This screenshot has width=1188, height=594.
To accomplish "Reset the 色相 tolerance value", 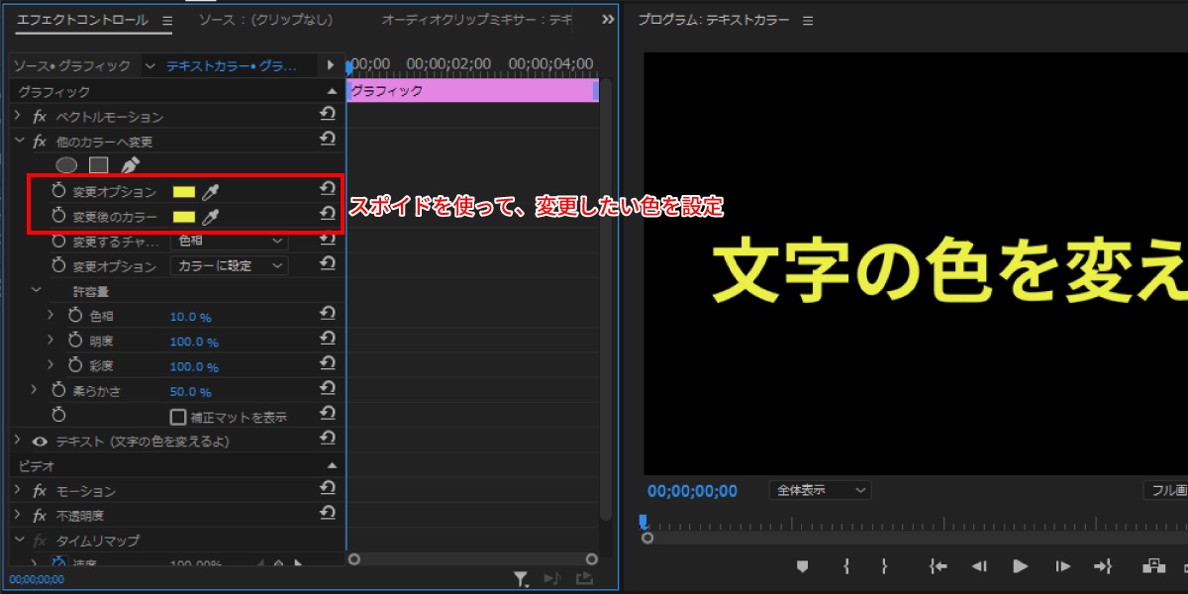I will tap(328, 315).
